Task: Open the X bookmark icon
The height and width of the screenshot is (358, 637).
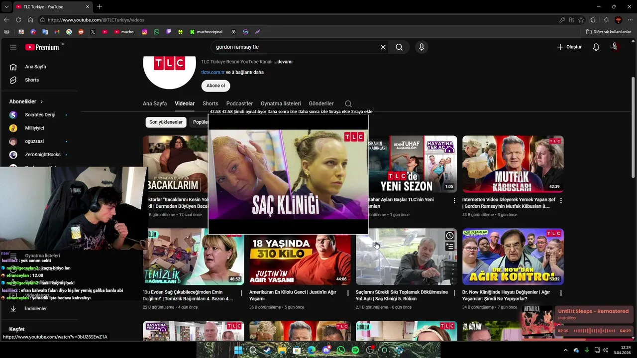Action: click(93, 32)
